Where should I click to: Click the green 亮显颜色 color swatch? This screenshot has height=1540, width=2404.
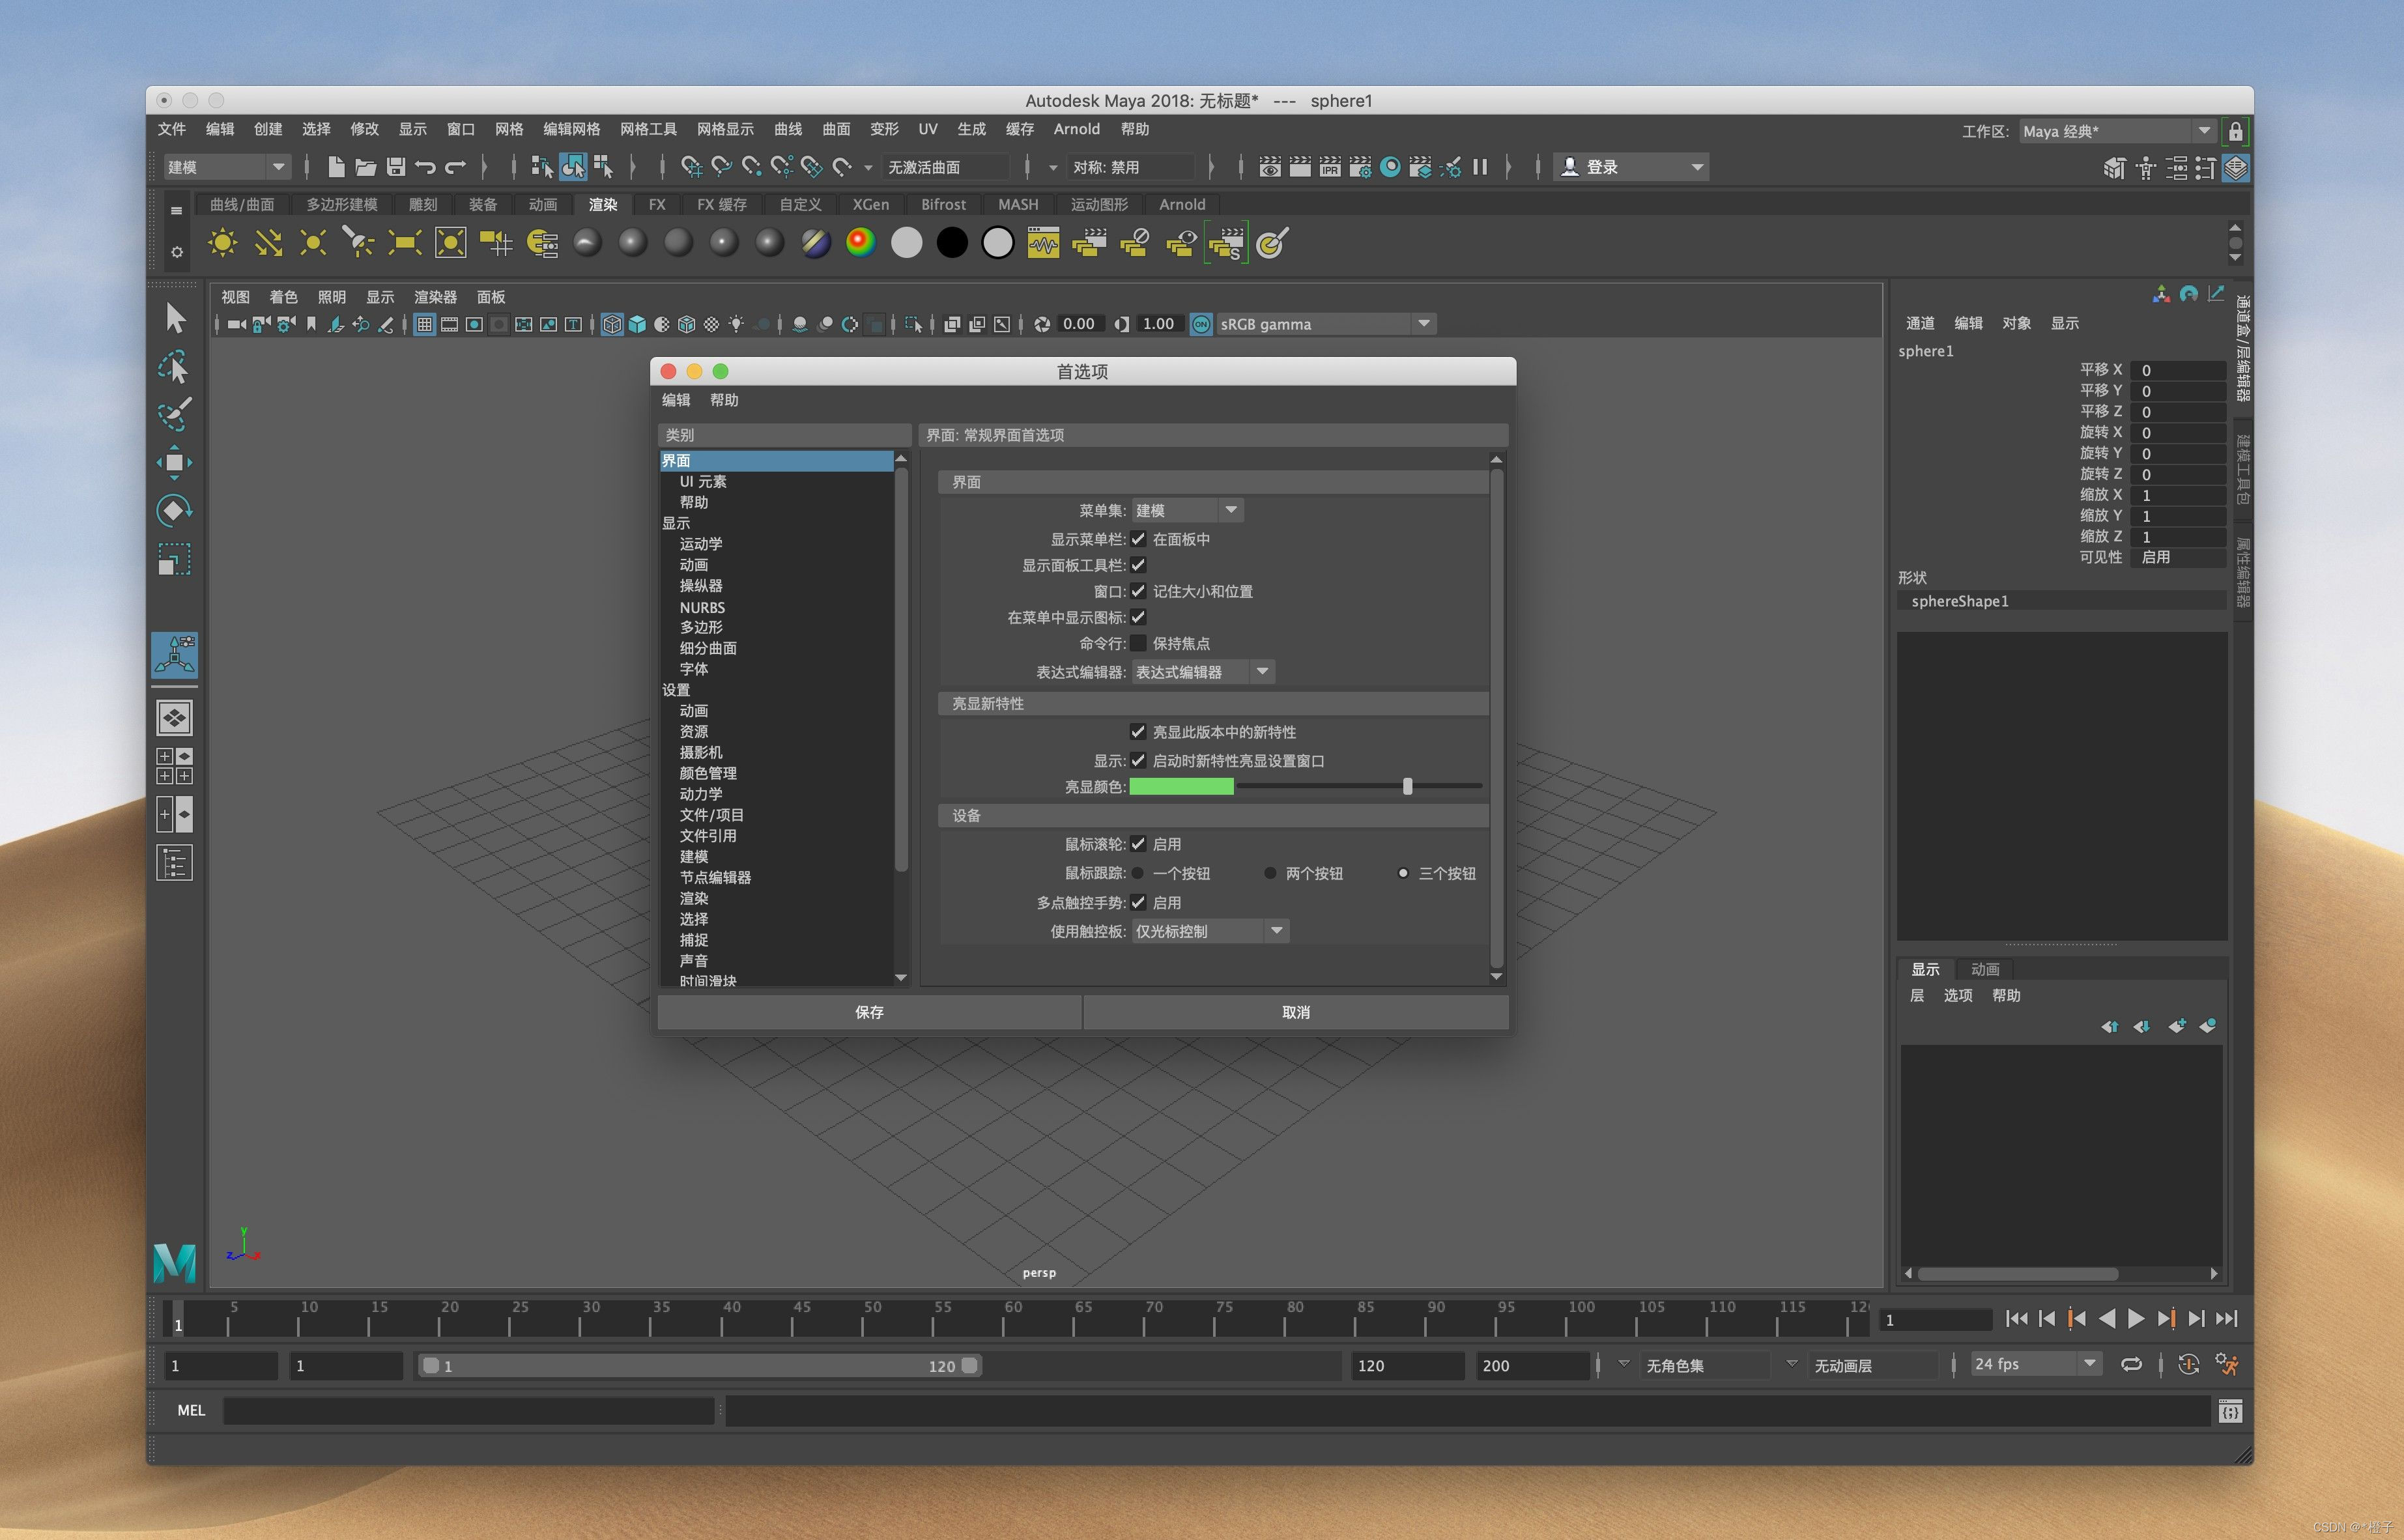tap(1181, 787)
